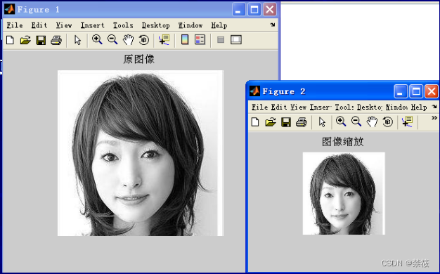Select Edit Plot arrow in Figure 1

77,40
